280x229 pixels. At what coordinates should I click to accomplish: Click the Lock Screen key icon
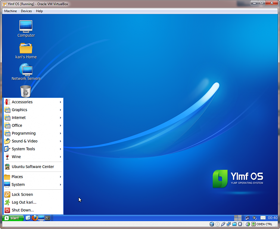pyautogui.click(x=7, y=195)
